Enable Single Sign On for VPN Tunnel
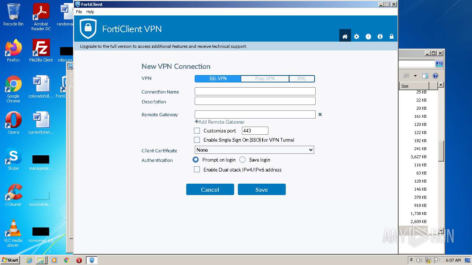The width and height of the screenshot is (472, 265). pos(197,140)
